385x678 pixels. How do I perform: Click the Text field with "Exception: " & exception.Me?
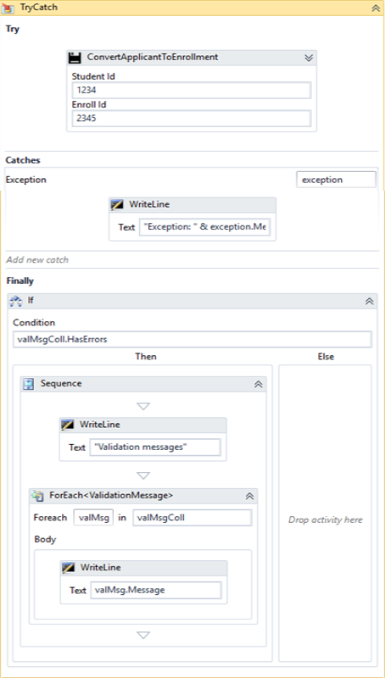[x=205, y=226]
